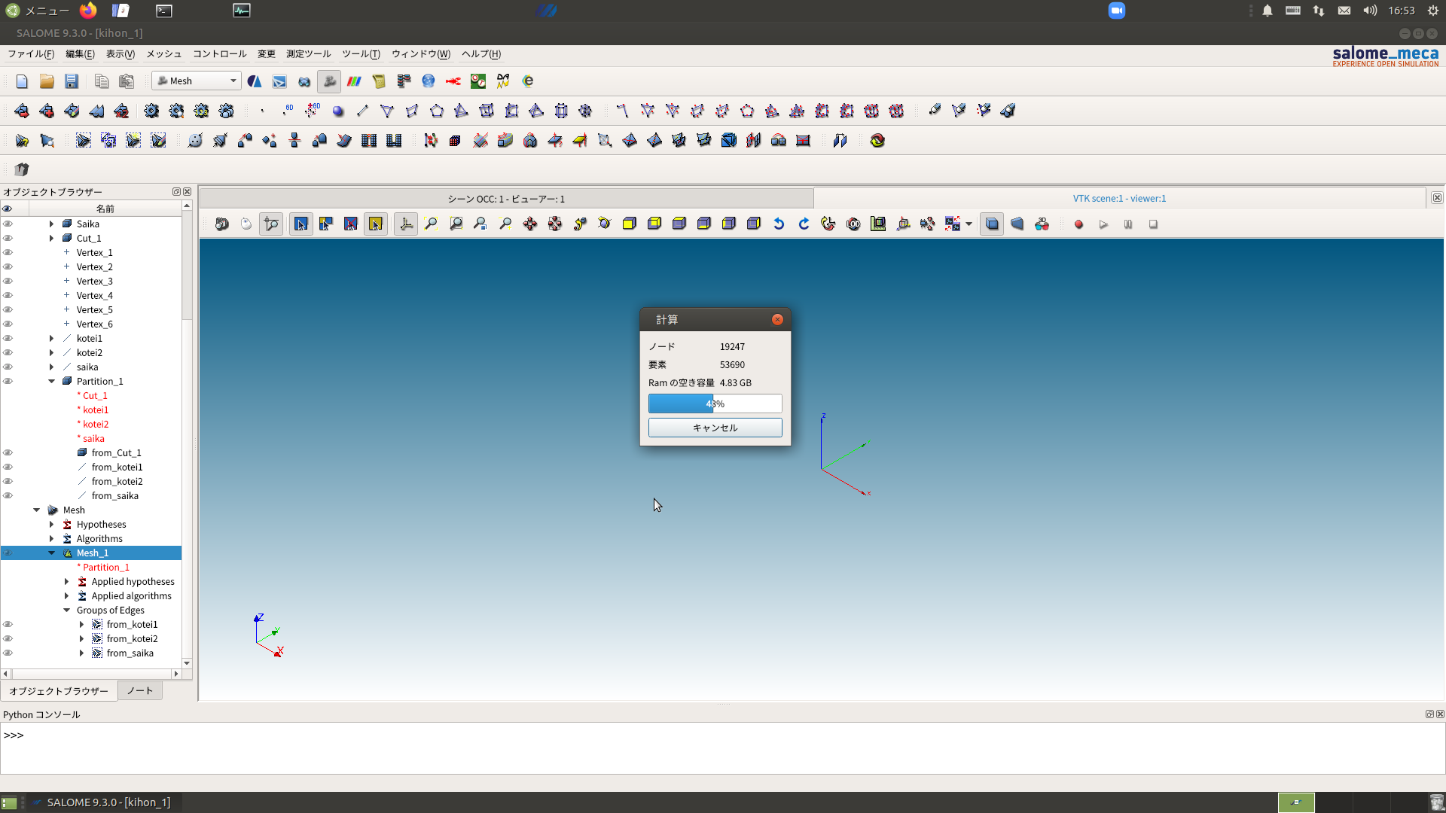This screenshot has height=813, width=1446.
Task: Click the compute progress bar
Action: 715,404
